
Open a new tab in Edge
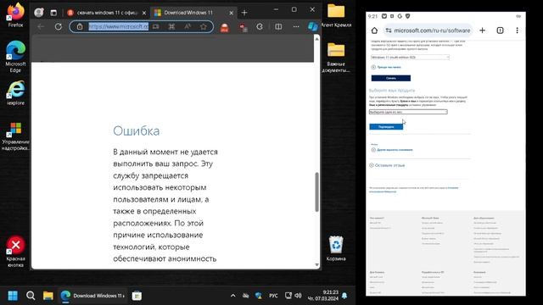(244, 13)
